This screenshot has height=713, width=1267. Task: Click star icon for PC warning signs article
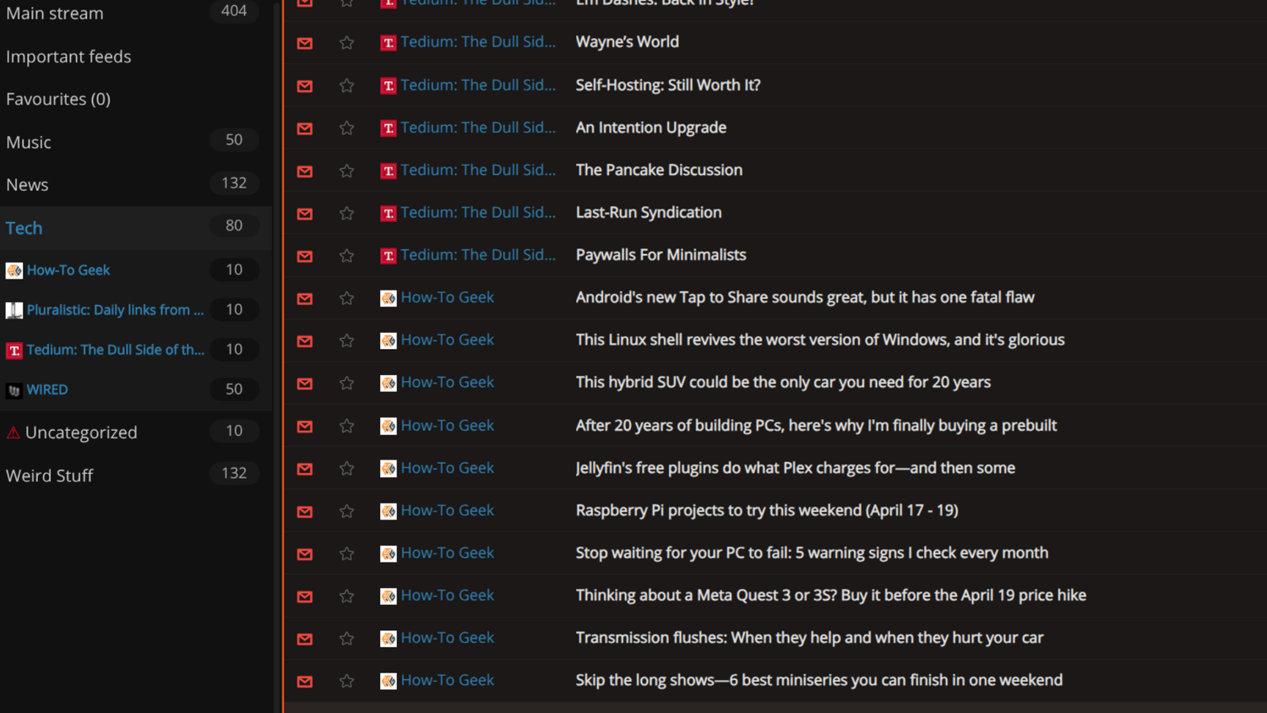pos(346,553)
